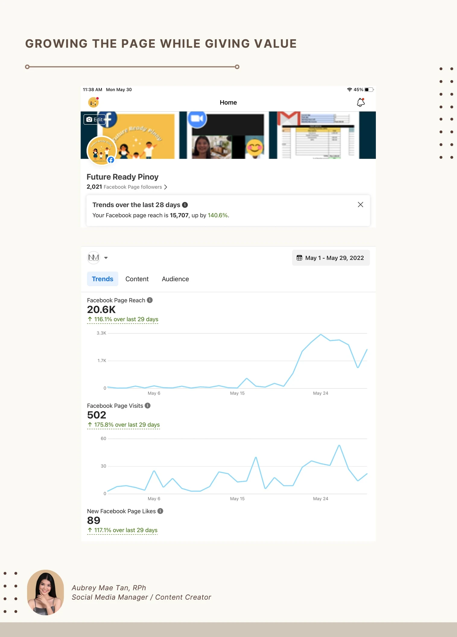Switch to the Content tab
Screen dimensions: 457x637
tap(137, 279)
